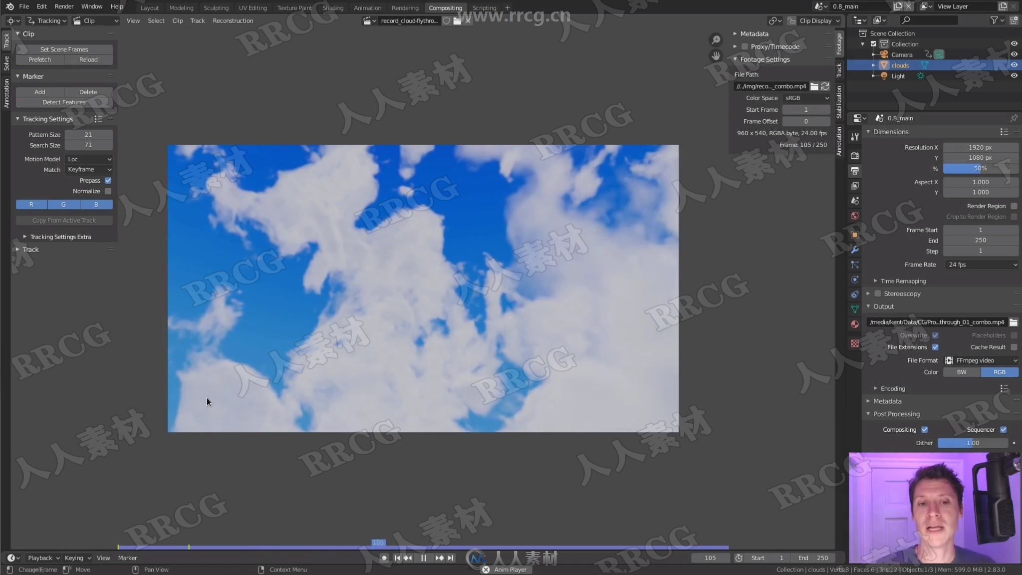
Task: Drag the resolution percentage slider at 50%
Action: (976, 168)
